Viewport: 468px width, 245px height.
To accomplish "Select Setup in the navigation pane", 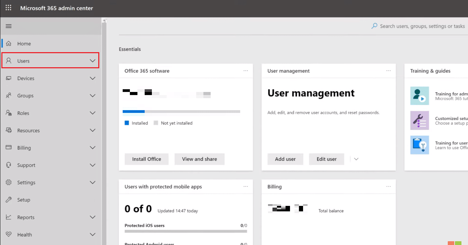I will (51, 200).
